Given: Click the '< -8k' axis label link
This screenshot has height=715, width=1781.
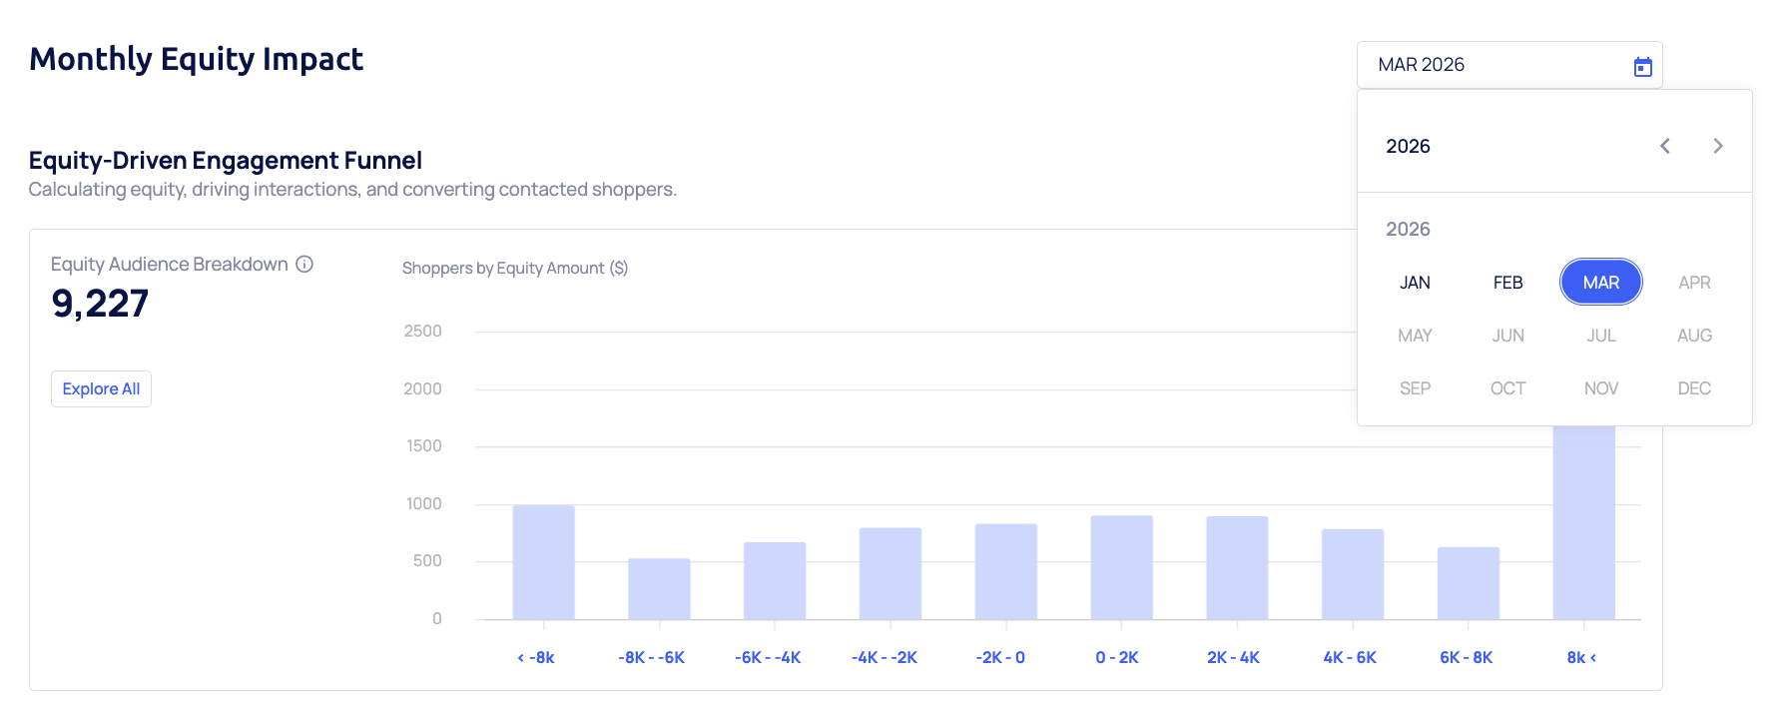Looking at the screenshot, I should point(536,657).
